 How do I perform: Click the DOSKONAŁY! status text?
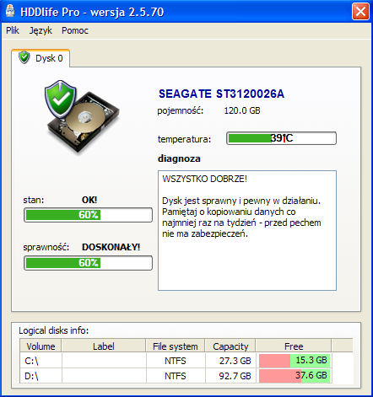tap(111, 247)
